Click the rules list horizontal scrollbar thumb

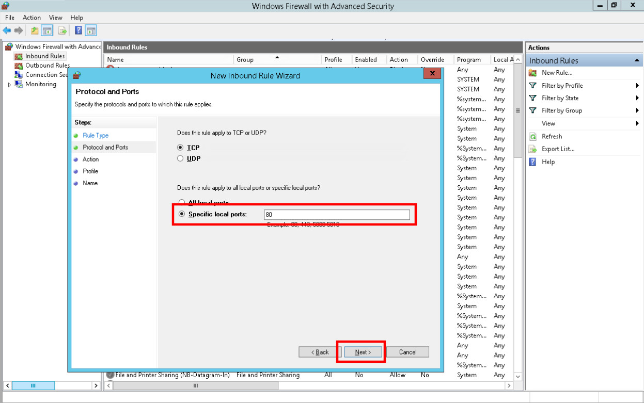tap(196, 386)
